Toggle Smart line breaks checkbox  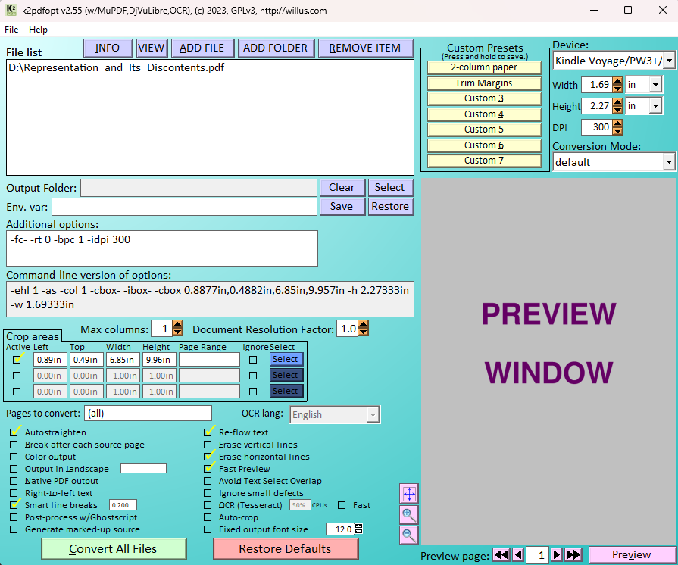tap(14, 505)
